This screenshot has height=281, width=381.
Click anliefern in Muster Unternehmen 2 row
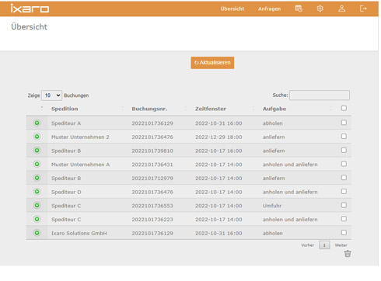tap(274, 137)
